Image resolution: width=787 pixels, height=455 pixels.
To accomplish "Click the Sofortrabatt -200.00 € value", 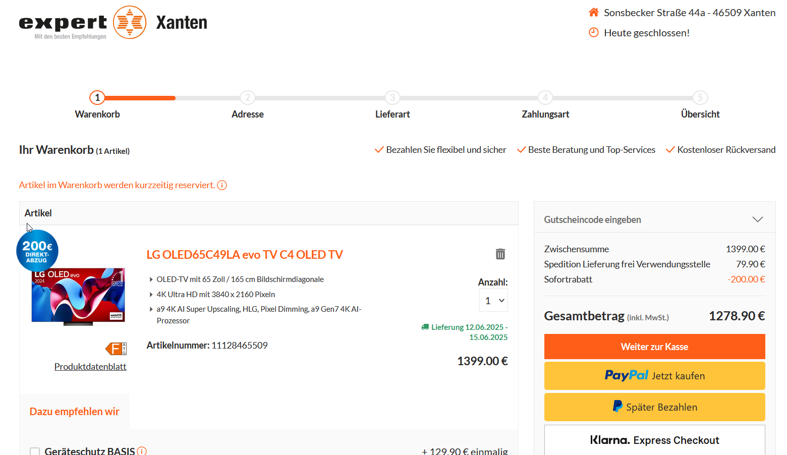I will click(746, 279).
